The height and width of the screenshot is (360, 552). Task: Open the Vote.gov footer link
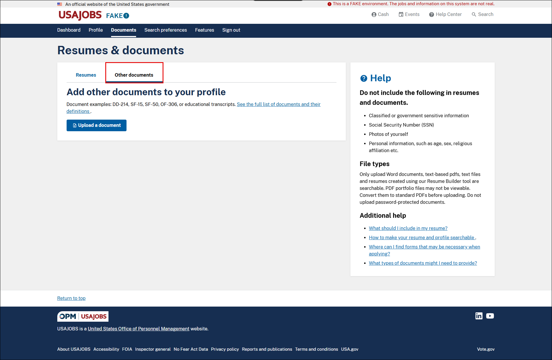click(x=486, y=349)
